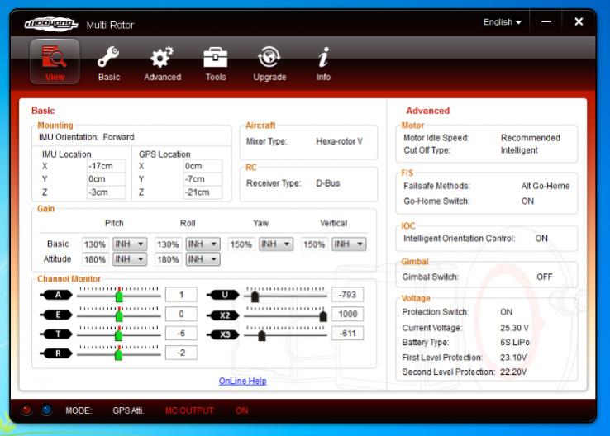This screenshot has height=436, width=610.
Task: Click the Basic Pitch 130% gain field
Action: (95, 244)
